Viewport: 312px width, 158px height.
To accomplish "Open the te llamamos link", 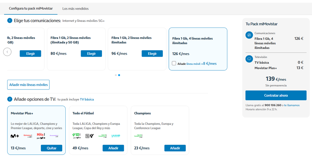I will pyautogui.click(x=292, y=105).
